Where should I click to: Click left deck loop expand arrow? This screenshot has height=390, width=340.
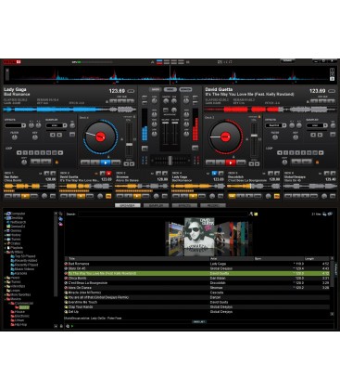(60, 152)
